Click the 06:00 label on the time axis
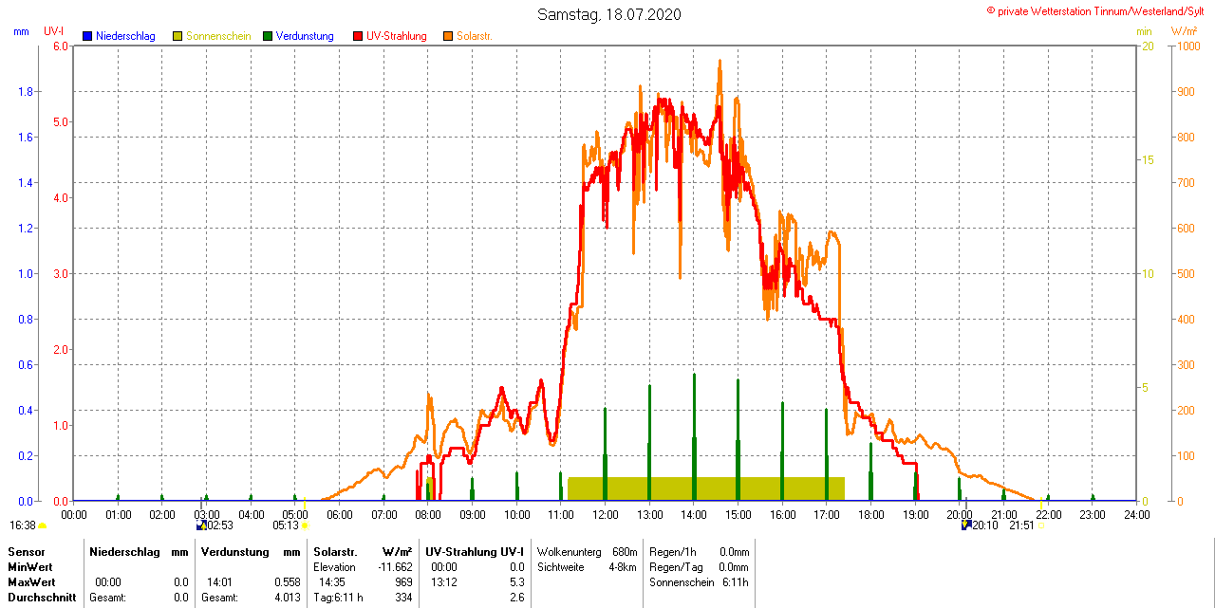 click(x=340, y=515)
